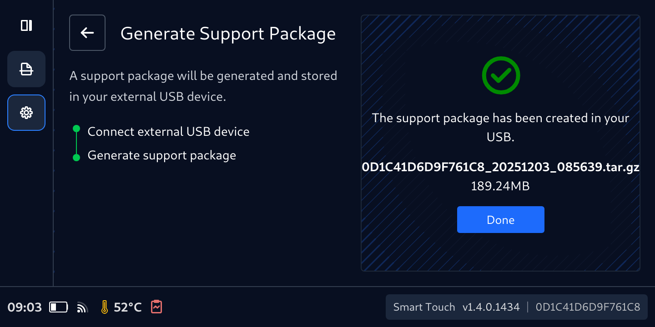
Task: Click the 09:03 clock in status bar
Action: 25,307
